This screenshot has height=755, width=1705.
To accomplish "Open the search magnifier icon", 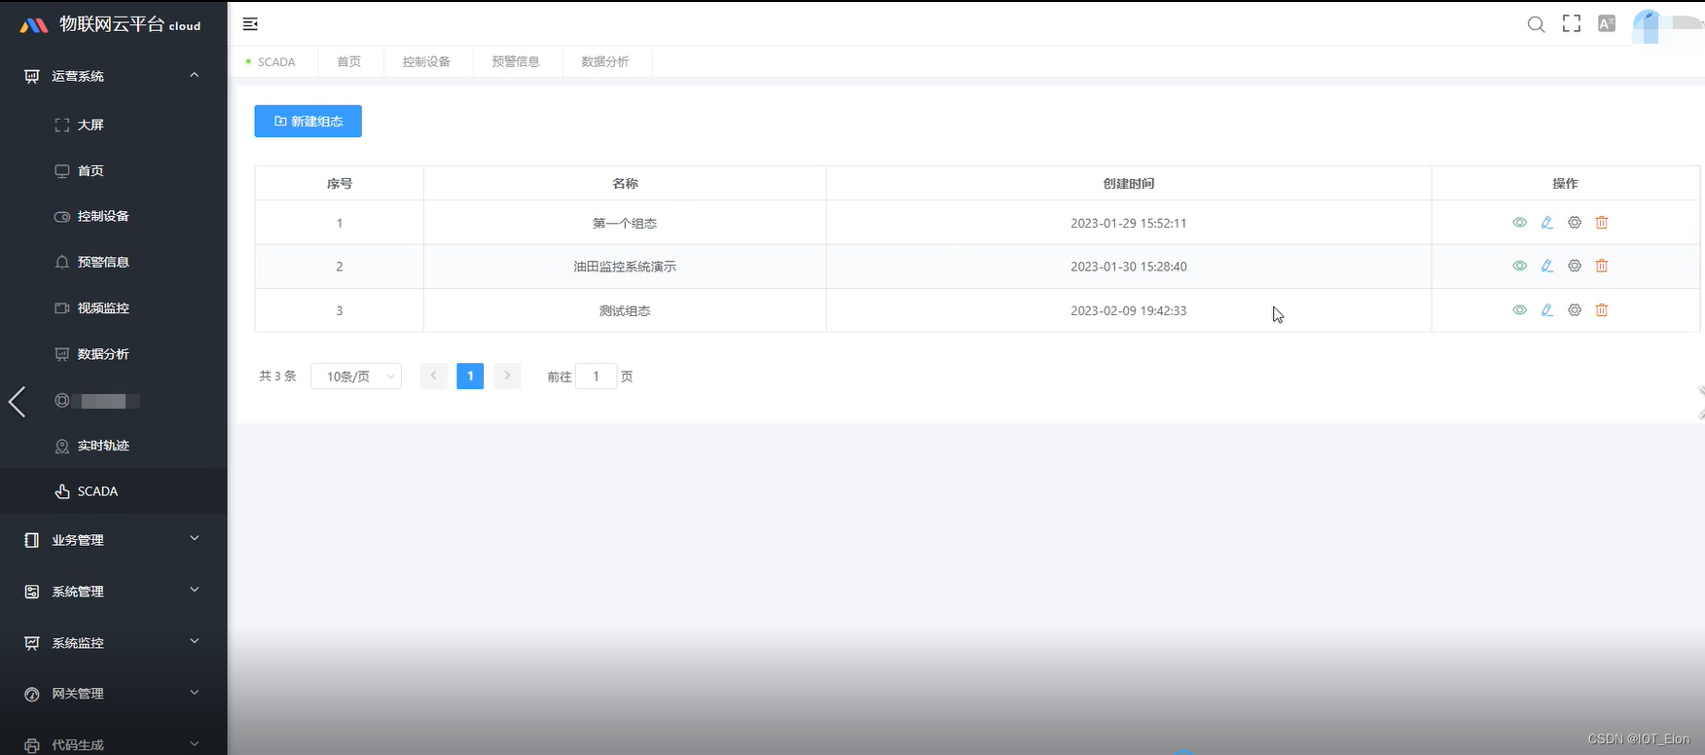I will coord(1536,24).
